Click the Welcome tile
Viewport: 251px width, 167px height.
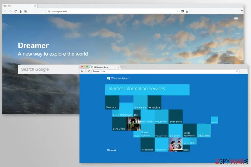pyautogui.click(x=112, y=102)
